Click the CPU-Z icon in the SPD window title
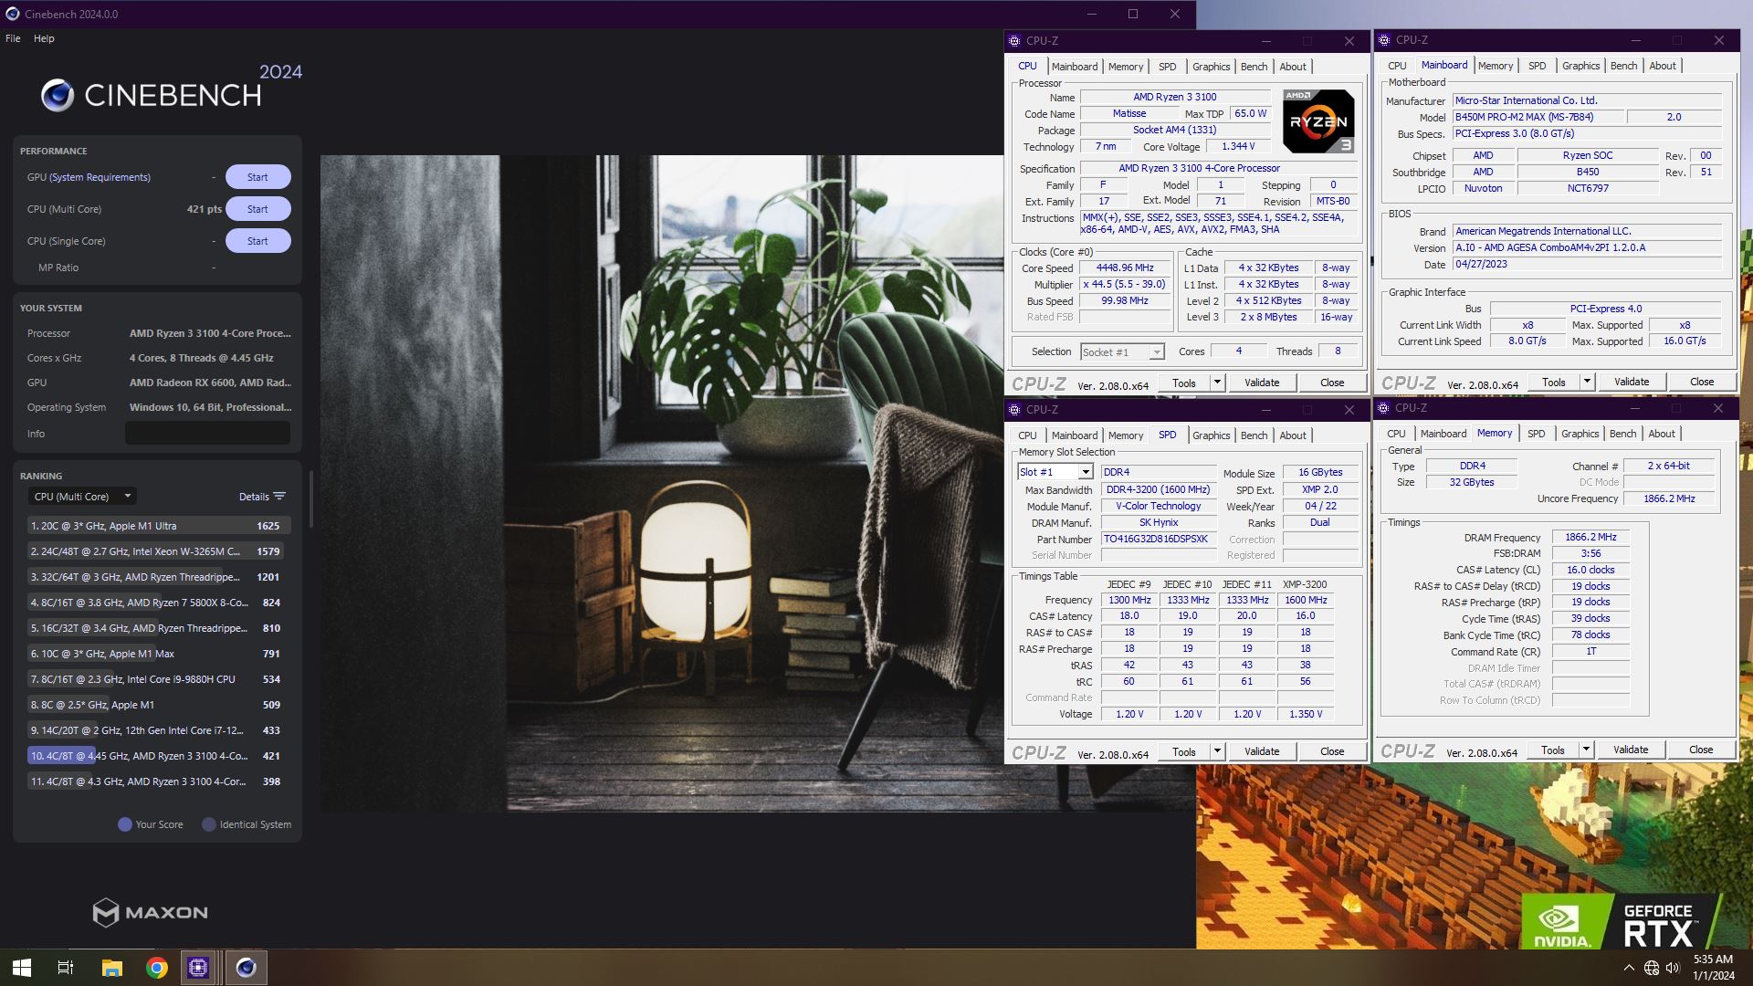The width and height of the screenshot is (1753, 986). 1014,410
